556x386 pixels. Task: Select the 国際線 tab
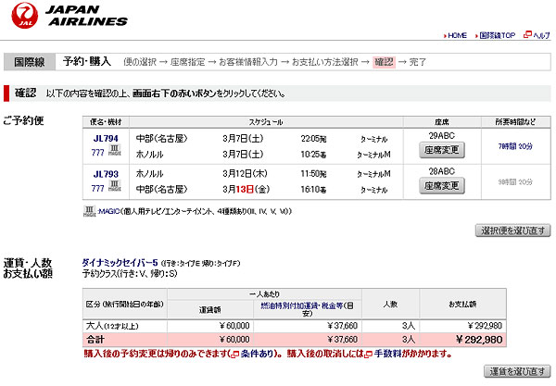pos(31,62)
